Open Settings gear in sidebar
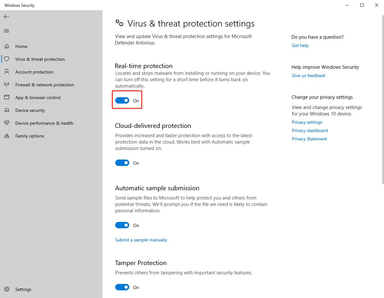This screenshot has height=298, width=384. pos(7,289)
